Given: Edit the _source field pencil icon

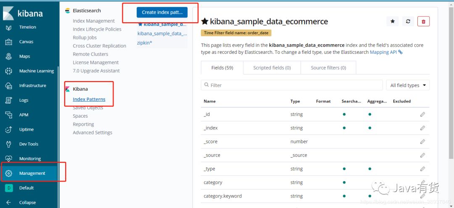Looking at the screenshot, I should [x=423, y=155].
